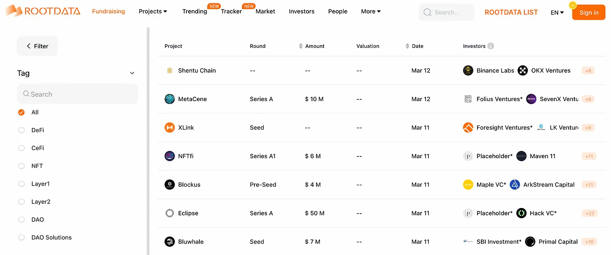Screen dimensions: 611x255
Task: Open the EN language dropdown
Action: tap(557, 13)
